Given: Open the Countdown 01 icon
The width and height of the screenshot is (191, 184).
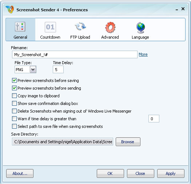Looking at the screenshot, I should coord(50,27).
